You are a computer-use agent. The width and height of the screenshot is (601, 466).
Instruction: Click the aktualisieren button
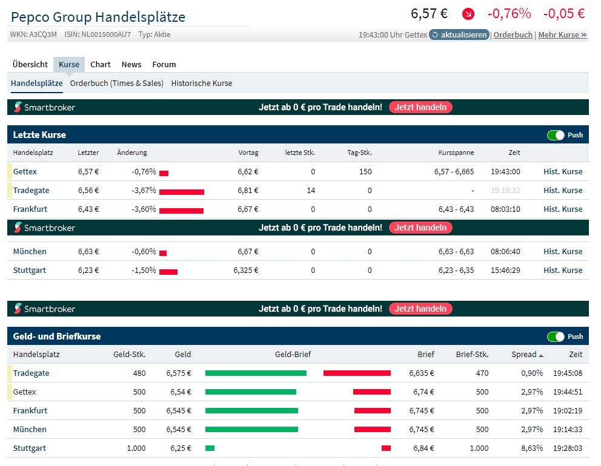click(459, 35)
